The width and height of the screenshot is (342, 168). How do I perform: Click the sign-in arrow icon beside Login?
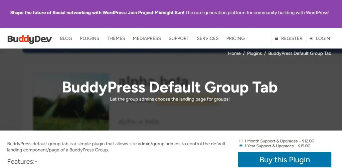point(312,39)
